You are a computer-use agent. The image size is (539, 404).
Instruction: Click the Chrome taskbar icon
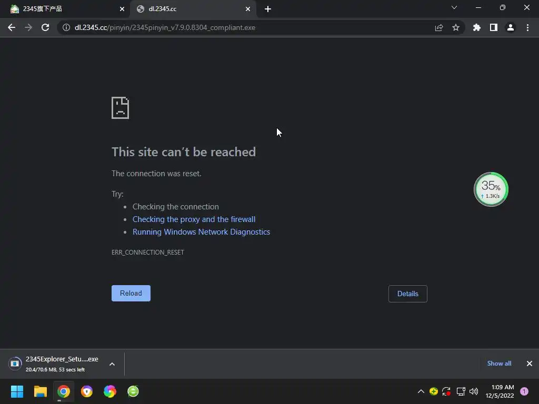click(64, 391)
